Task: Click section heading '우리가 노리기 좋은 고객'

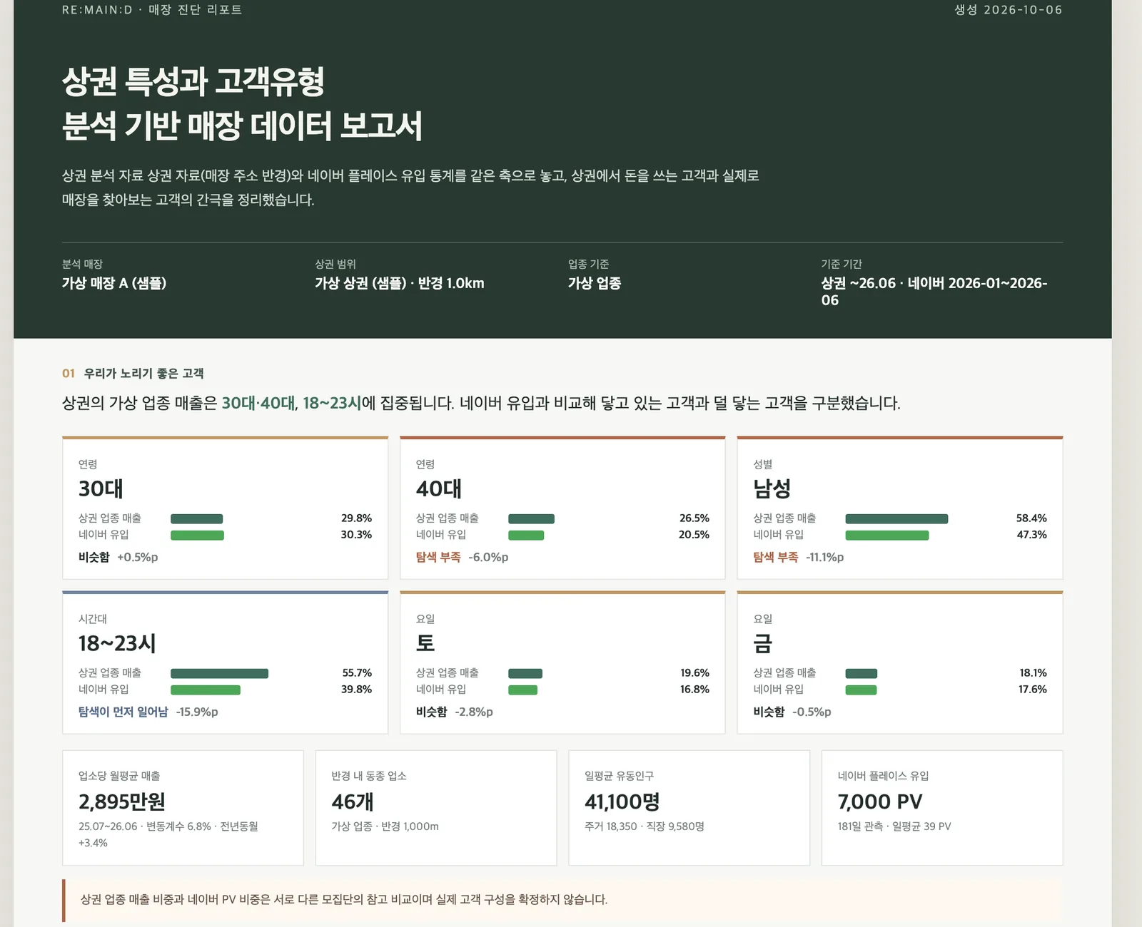Action: pos(143,373)
